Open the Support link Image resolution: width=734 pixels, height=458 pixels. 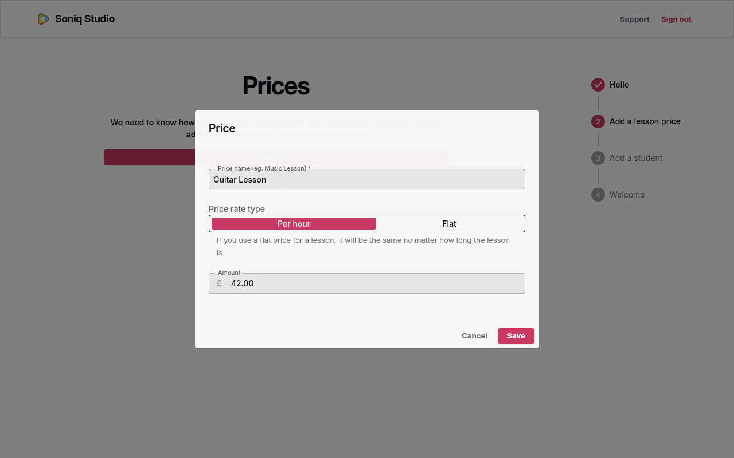pyautogui.click(x=634, y=19)
